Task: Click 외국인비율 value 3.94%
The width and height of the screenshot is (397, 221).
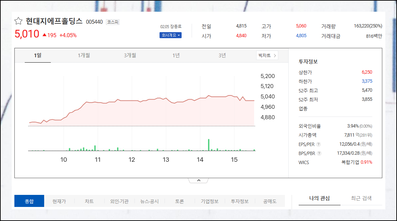Action: tap(353, 126)
